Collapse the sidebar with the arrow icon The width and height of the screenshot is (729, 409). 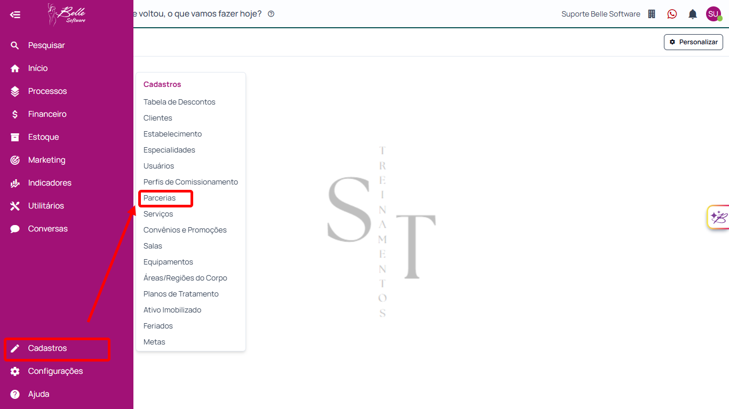15,14
